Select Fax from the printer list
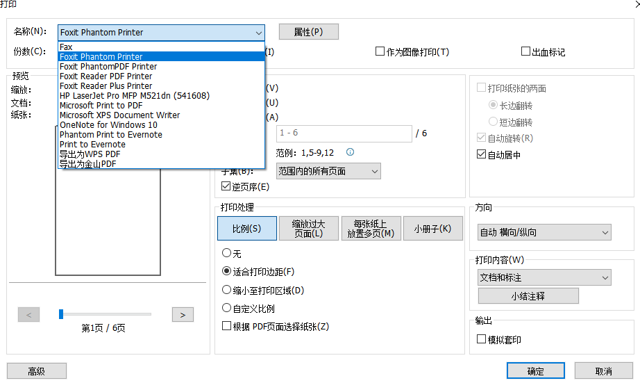 coord(162,47)
